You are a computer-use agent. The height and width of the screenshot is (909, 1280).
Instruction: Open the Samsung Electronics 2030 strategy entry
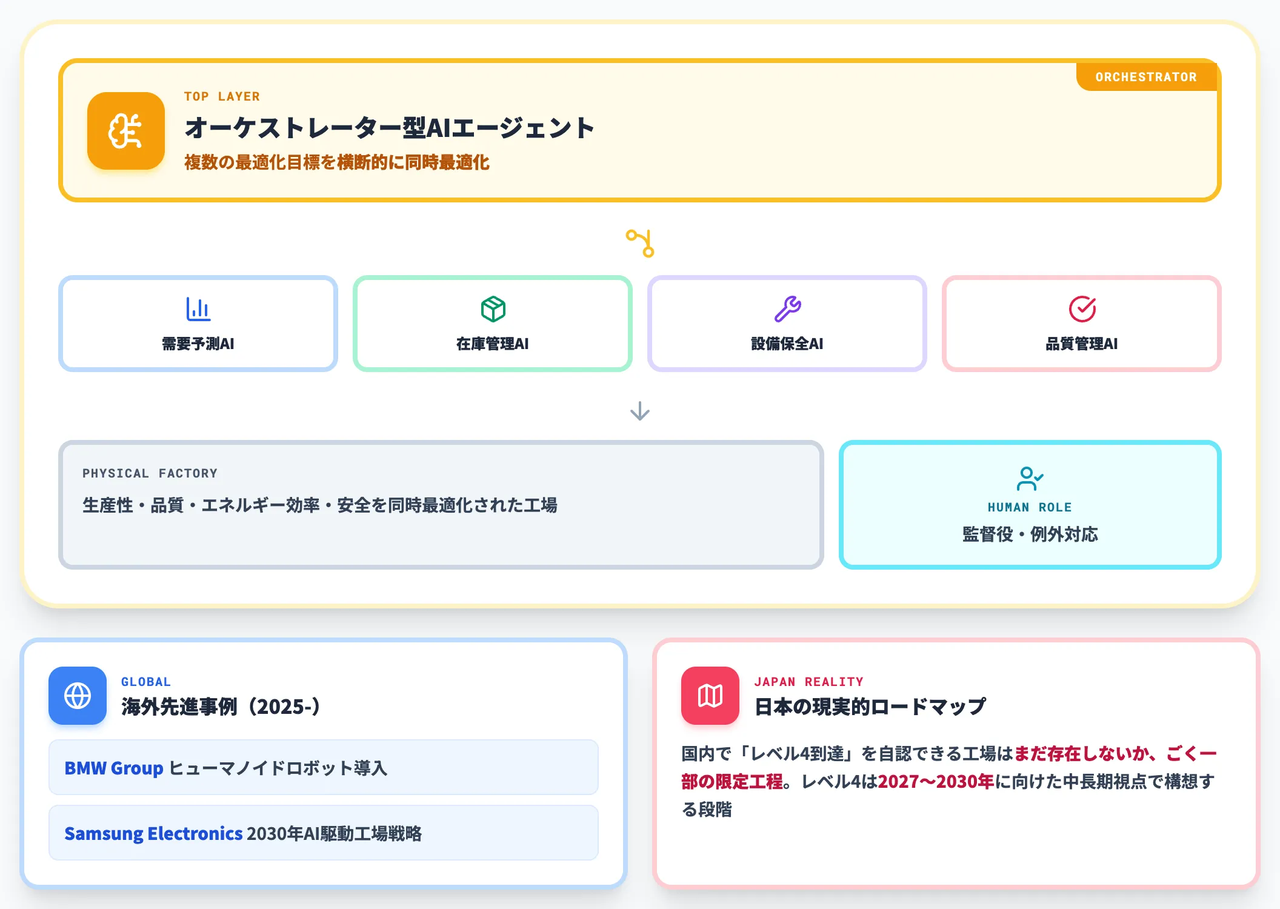coord(324,833)
